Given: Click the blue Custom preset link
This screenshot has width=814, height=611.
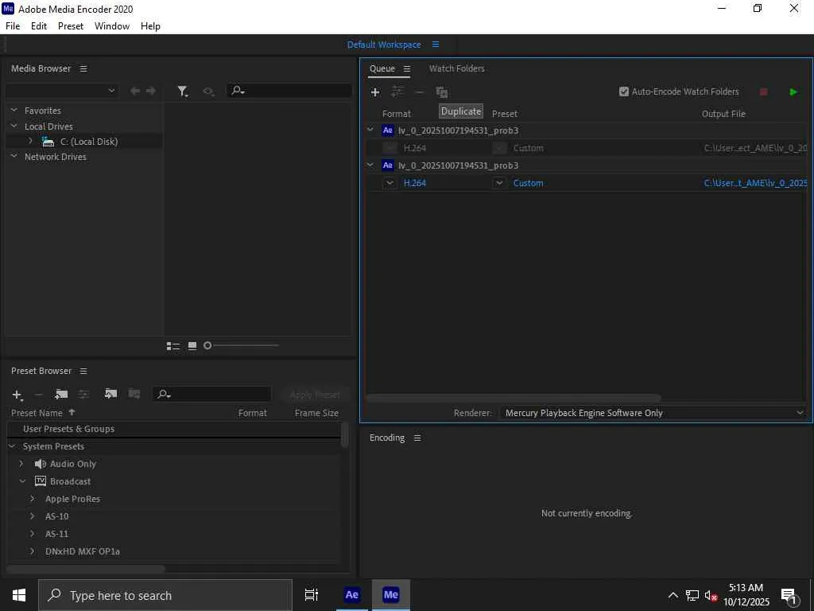Looking at the screenshot, I should pyautogui.click(x=528, y=183).
